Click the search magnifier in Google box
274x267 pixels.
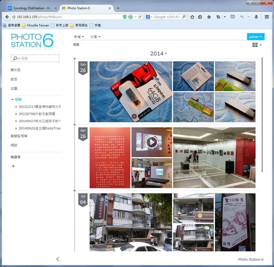coord(184,17)
